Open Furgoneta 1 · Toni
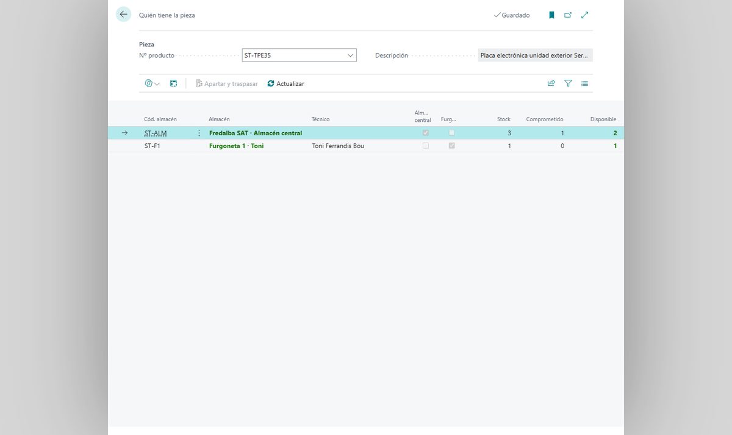 click(237, 146)
